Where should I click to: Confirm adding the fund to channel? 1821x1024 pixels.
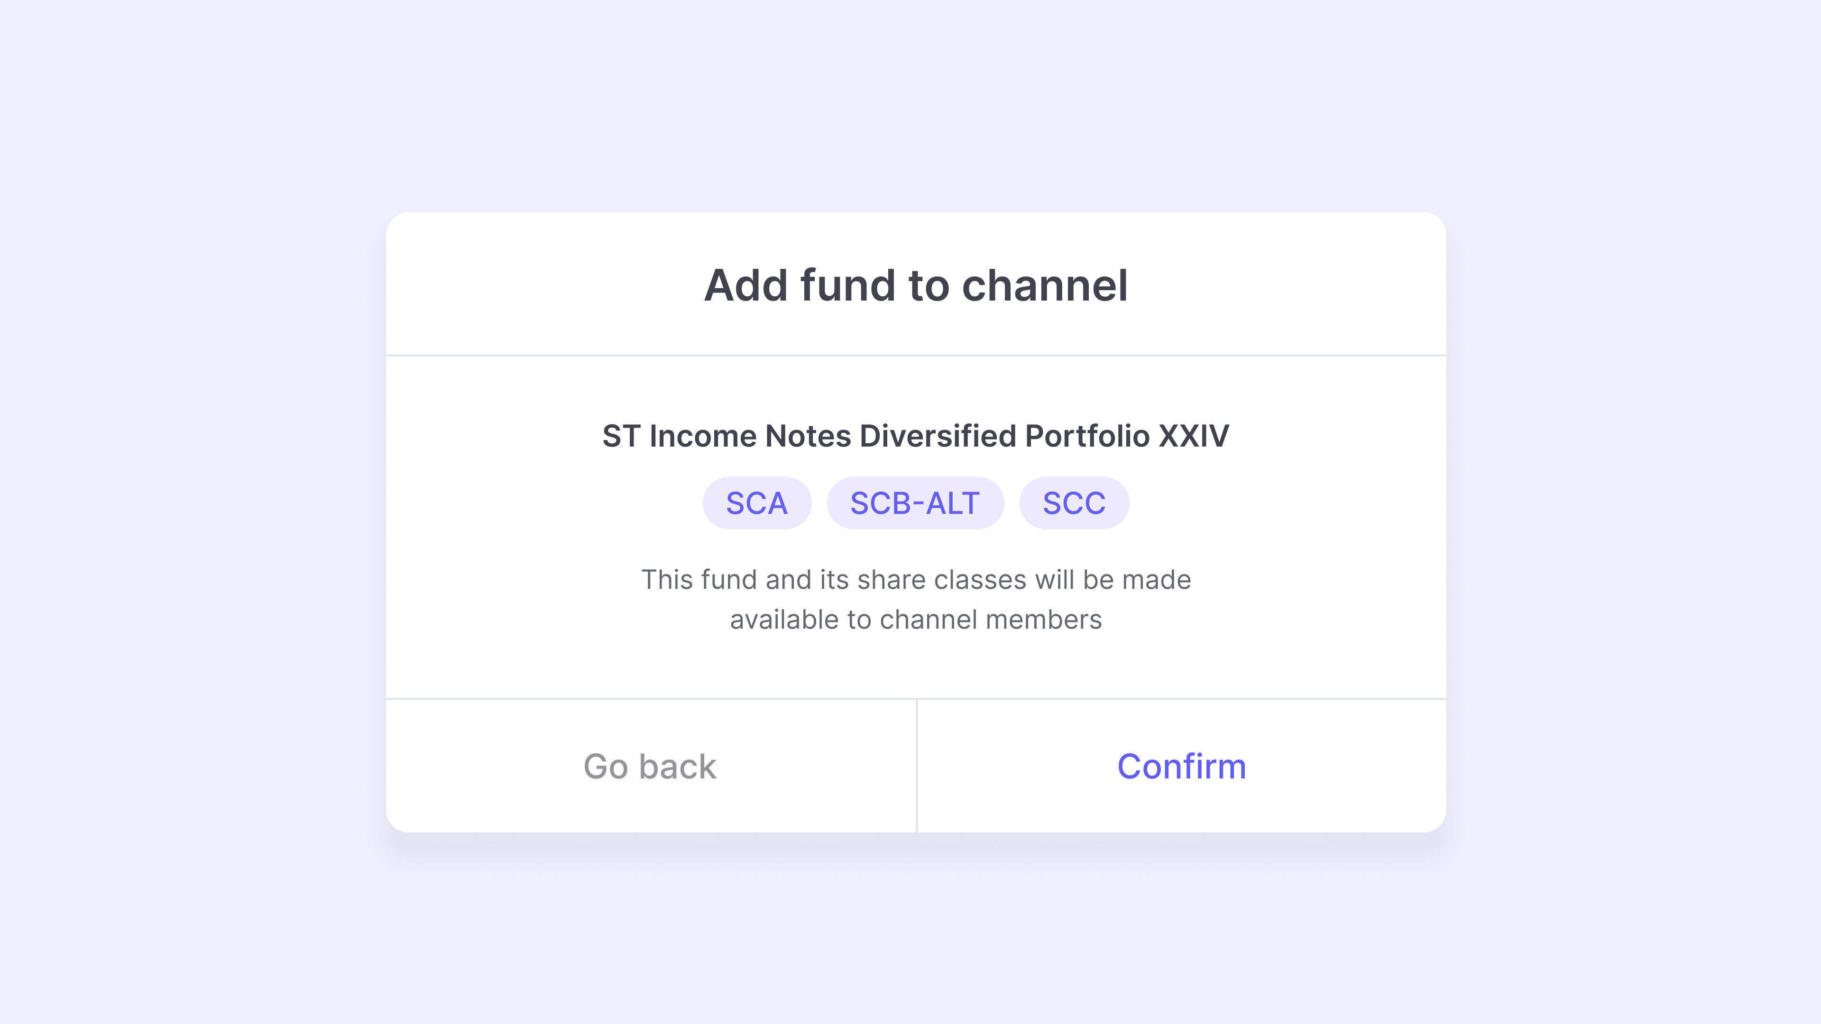(x=1181, y=767)
